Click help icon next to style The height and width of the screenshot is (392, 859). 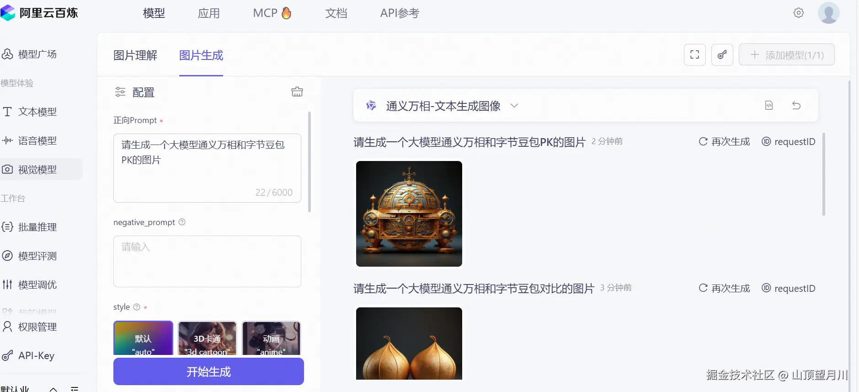click(137, 307)
